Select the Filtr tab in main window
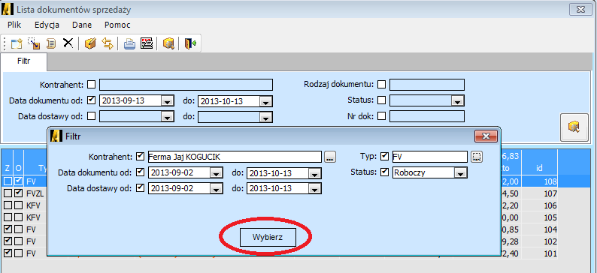The image size is (597, 273). pos(23,61)
